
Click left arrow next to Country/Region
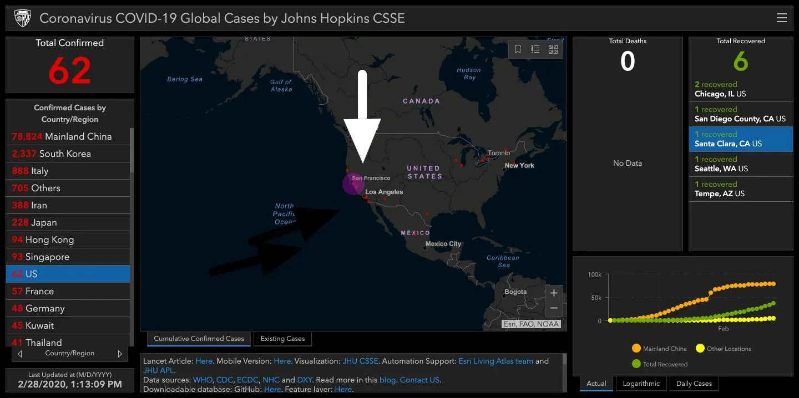pyautogui.click(x=20, y=354)
